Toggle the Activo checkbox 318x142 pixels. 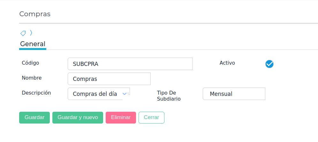point(269,64)
